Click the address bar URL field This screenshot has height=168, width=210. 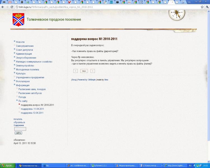pyautogui.click(x=106, y=7)
